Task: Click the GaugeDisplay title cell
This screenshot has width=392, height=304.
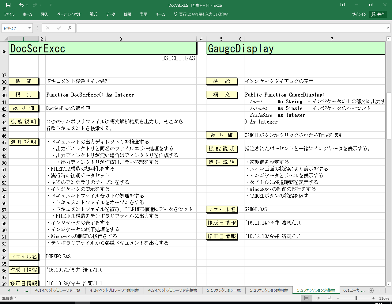Action: point(296,48)
